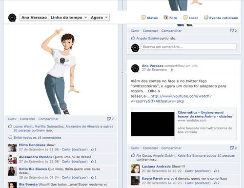
Task: Click the Evento cotidiano book icon
Action: 206,18
